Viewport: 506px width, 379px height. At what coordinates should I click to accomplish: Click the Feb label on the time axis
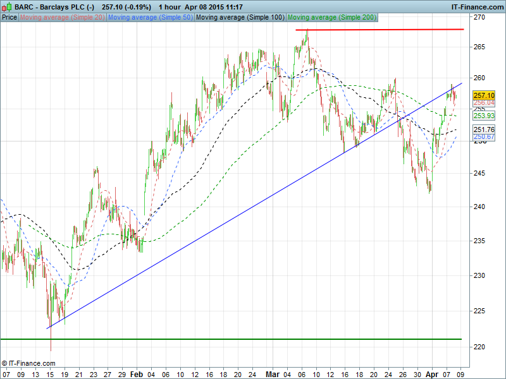137,374
